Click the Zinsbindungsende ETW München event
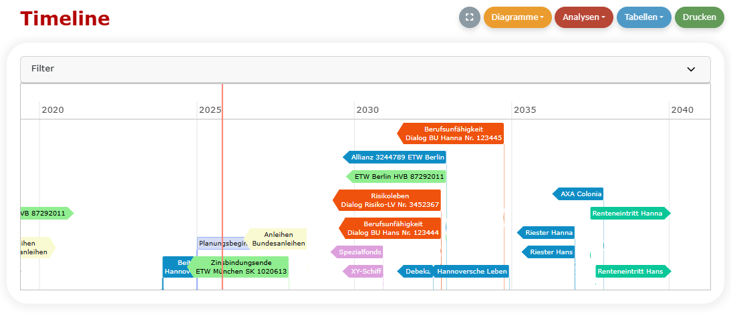This screenshot has width=731, height=313. (241, 267)
